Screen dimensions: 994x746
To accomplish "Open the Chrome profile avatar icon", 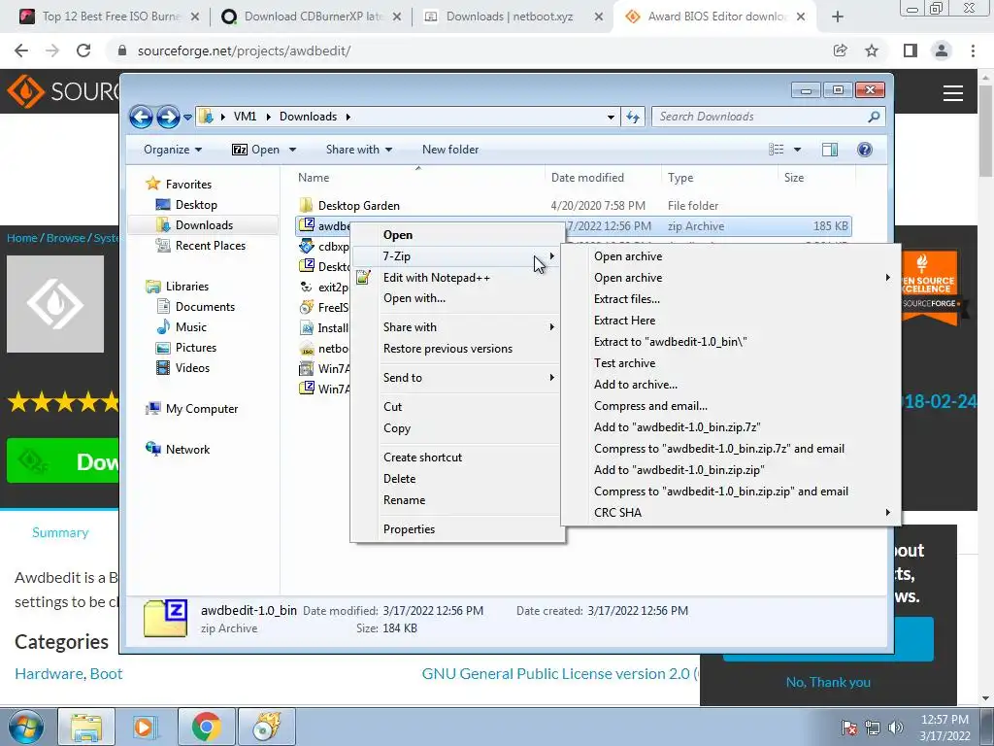I will [942, 51].
